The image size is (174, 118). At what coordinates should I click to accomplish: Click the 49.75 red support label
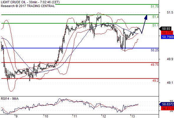tap(155, 65)
